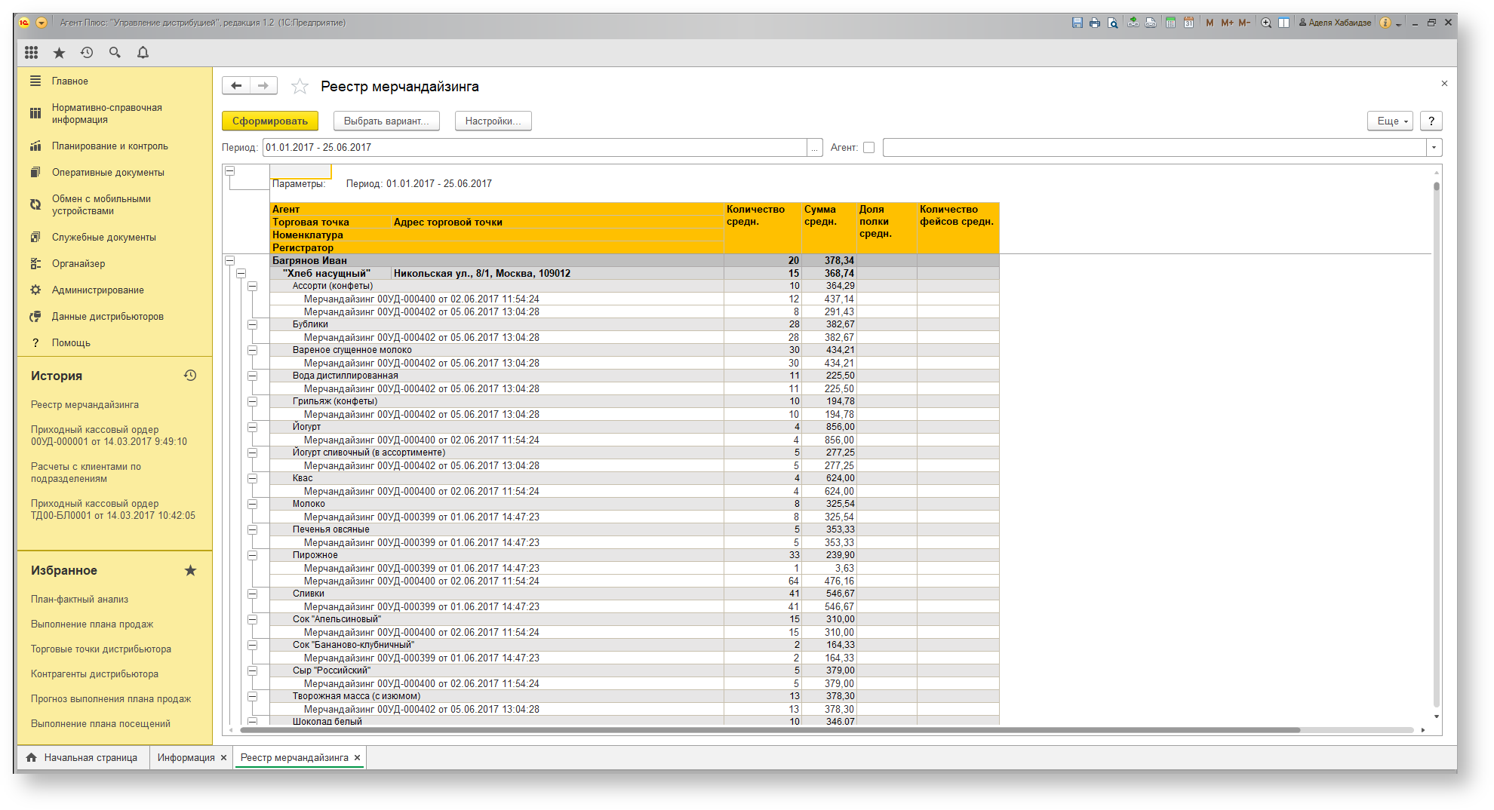The image size is (1494, 810).
Task: Add report to favorites with star icon
Action: (x=300, y=87)
